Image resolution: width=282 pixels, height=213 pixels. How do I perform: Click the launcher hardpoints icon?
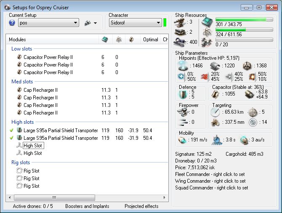coord(180,32)
